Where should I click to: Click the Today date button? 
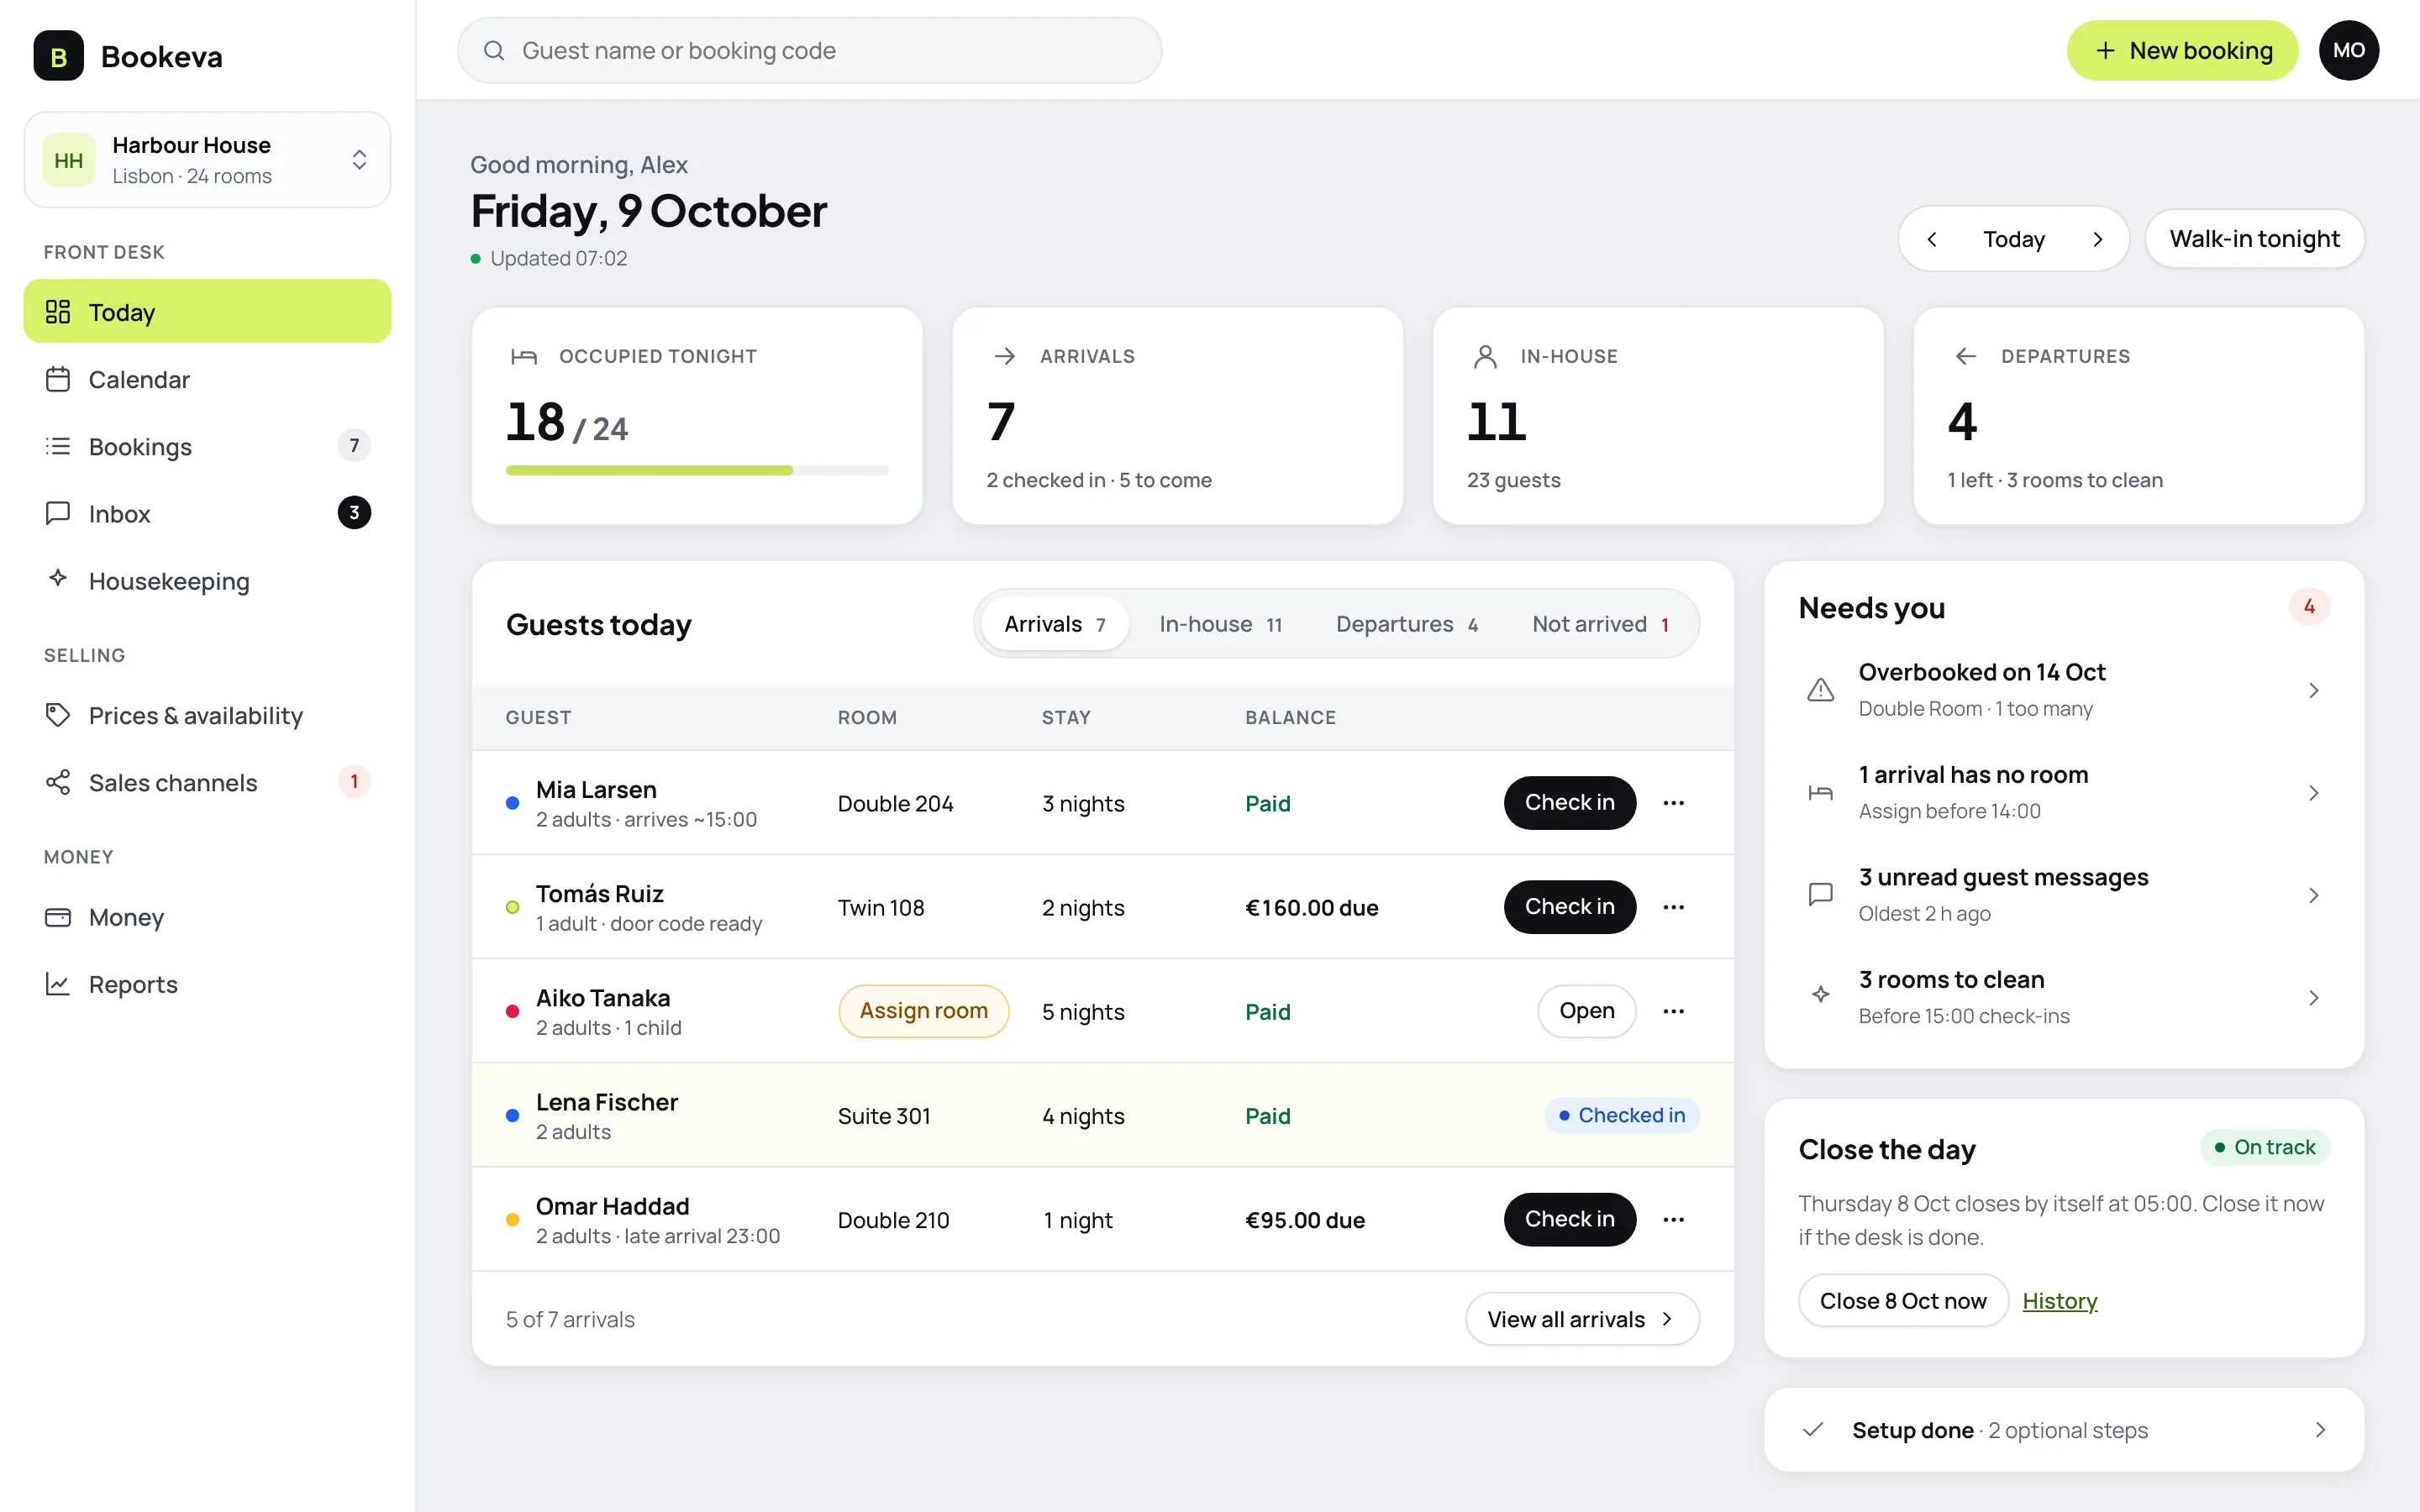pos(2013,239)
